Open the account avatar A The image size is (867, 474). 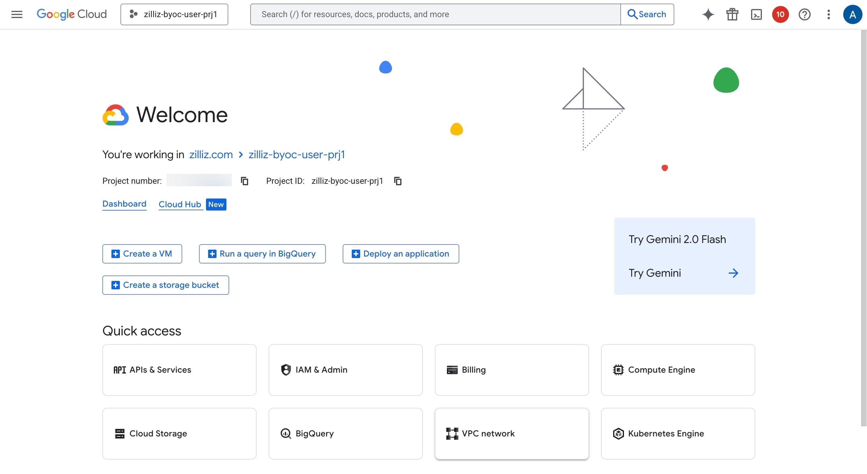coord(852,14)
